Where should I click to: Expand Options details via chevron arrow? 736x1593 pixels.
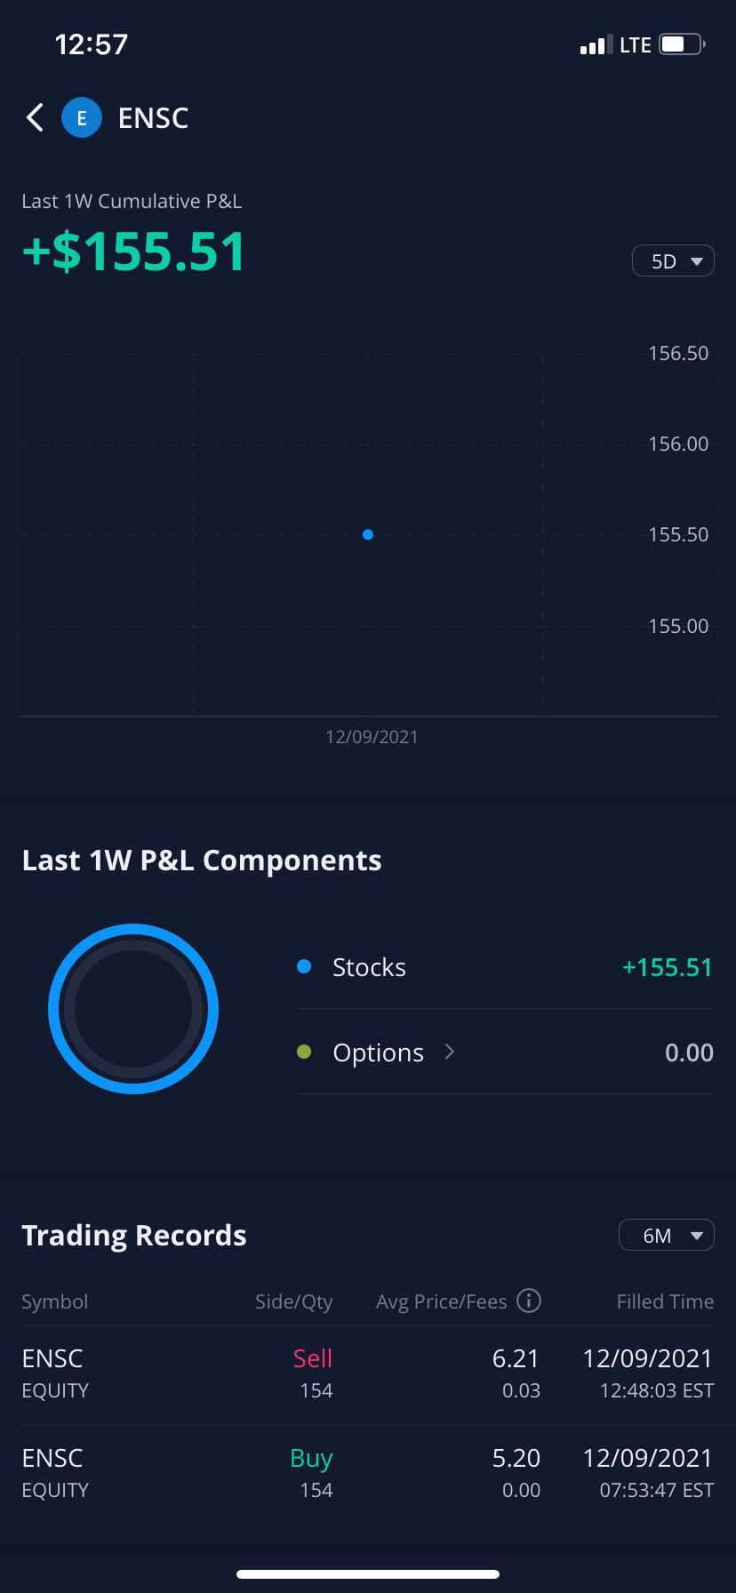(x=450, y=1052)
